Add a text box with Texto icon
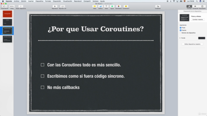207x116 pixels. pyautogui.click(x=106, y=6)
